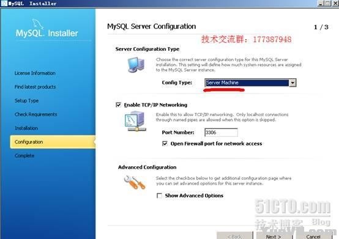Click the Back button
This screenshot has height=239, width=339.
point(235,236)
